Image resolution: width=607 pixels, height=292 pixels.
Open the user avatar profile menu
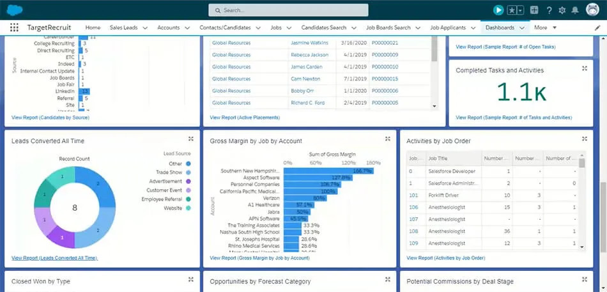592,10
